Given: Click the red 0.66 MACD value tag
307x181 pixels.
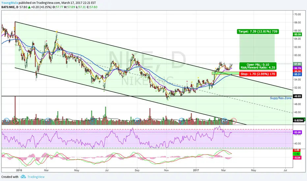Looking at the screenshot, I should coord(297,150).
